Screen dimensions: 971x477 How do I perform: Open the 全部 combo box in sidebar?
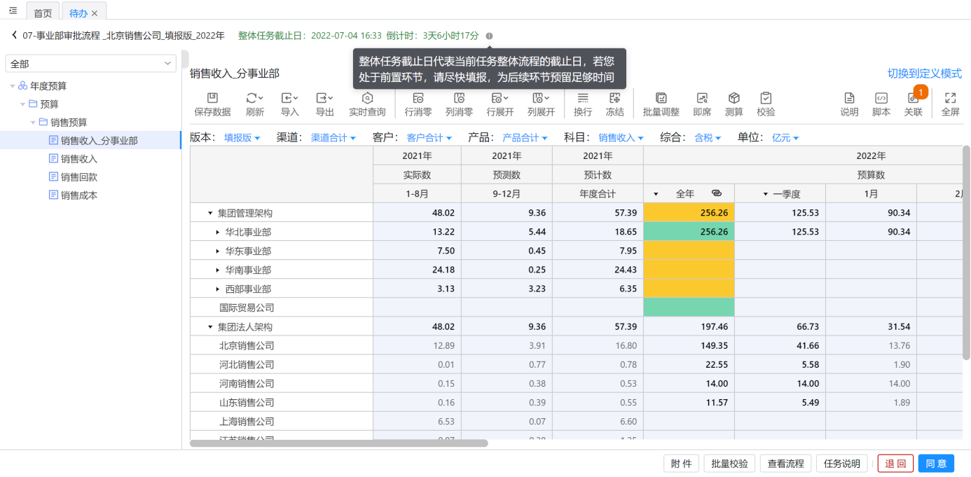[x=90, y=64]
